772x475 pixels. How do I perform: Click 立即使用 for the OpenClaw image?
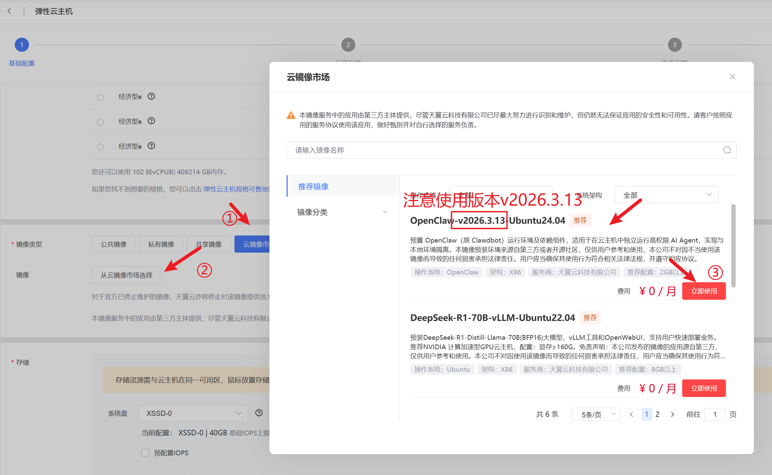click(704, 291)
